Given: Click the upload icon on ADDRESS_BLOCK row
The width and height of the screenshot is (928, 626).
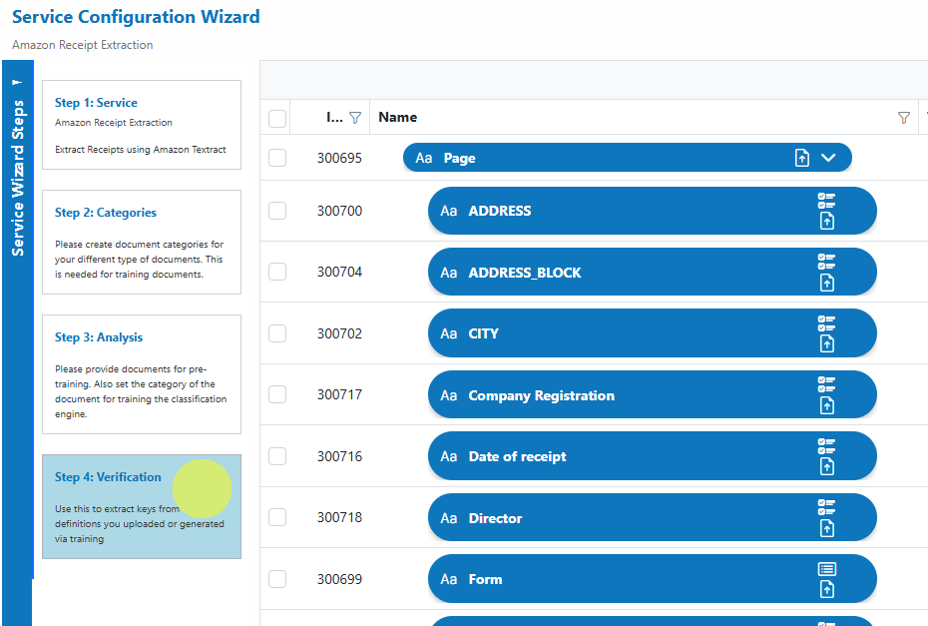Looking at the screenshot, I should coord(827,284).
